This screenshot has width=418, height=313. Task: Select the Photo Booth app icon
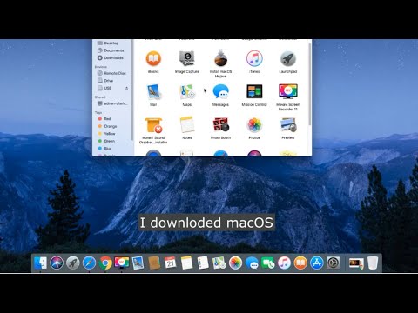pyautogui.click(x=221, y=124)
